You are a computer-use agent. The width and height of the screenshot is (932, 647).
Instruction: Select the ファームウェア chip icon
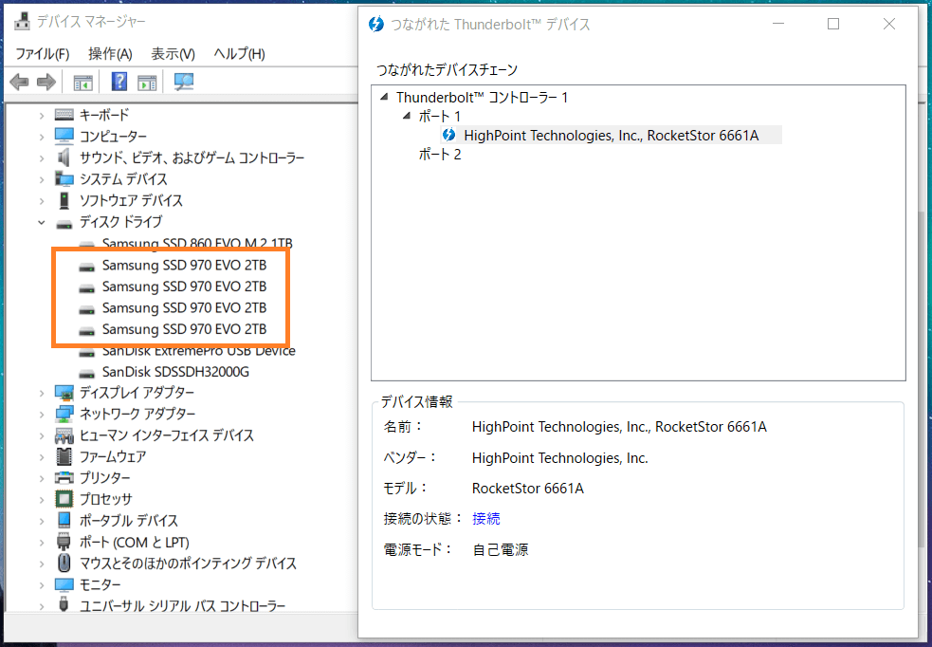pyautogui.click(x=64, y=456)
